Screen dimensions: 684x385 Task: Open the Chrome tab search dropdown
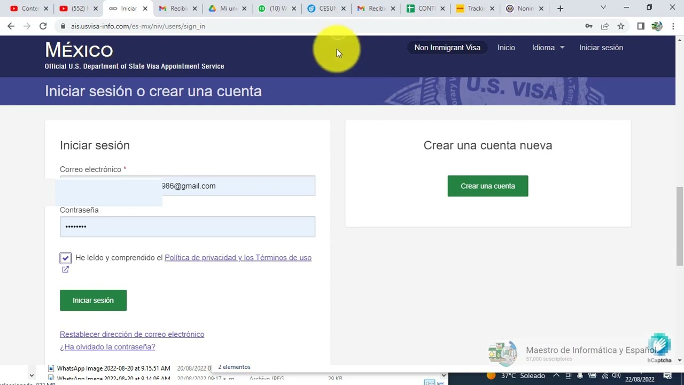click(x=603, y=8)
